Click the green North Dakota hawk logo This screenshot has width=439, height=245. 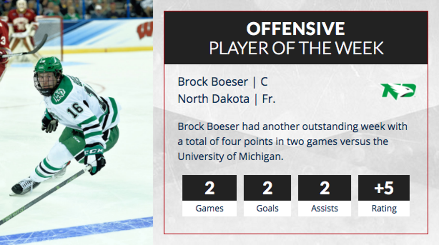click(x=398, y=91)
